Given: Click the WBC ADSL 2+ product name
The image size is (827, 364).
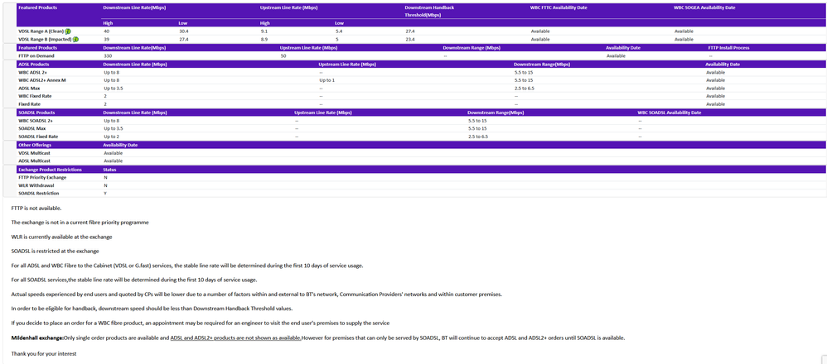Looking at the screenshot, I should 32,72.
